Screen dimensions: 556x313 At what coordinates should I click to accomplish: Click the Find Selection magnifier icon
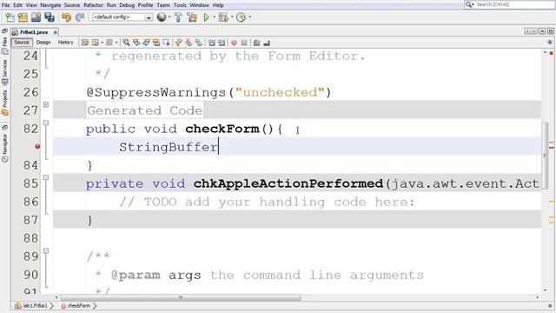point(126,43)
